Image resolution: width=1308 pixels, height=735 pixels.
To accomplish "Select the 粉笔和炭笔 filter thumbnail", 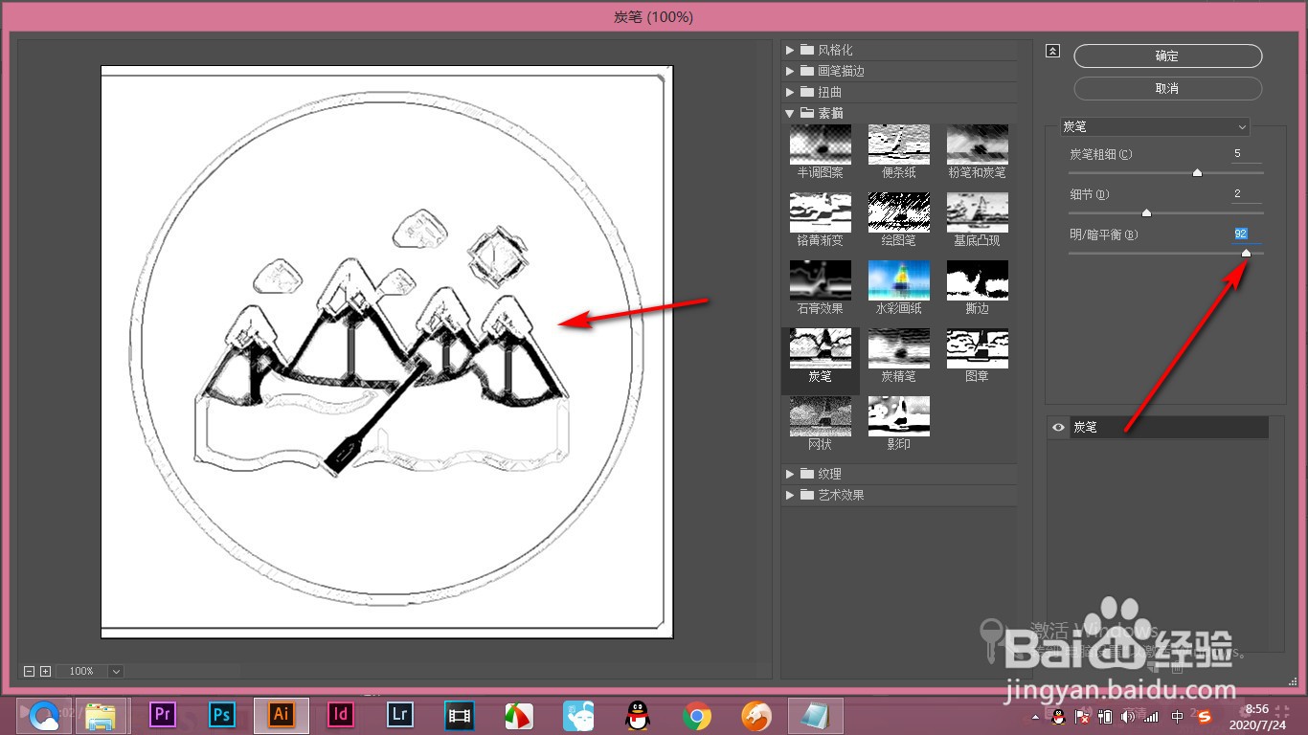I will click(977, 145).
